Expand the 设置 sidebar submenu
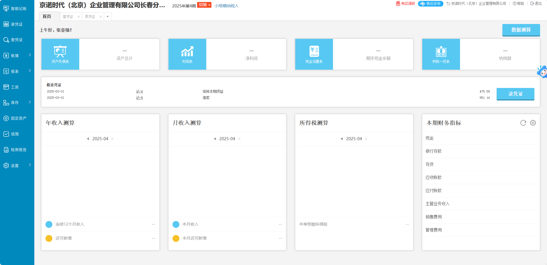Screen dimensions: 547x265 30,165
